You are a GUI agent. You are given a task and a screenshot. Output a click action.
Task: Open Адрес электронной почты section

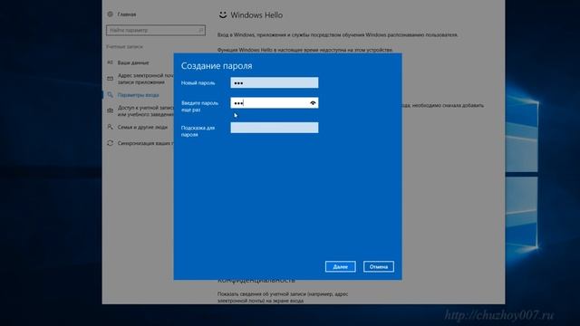[145, 79]
